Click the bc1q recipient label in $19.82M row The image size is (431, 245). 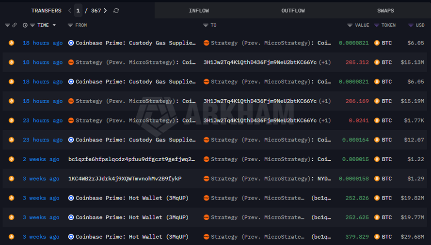[x=321, y=198]
